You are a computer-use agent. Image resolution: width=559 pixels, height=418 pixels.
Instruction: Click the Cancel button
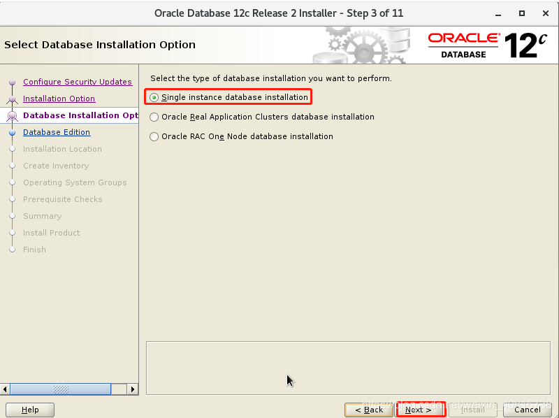[x=528, y=410]
